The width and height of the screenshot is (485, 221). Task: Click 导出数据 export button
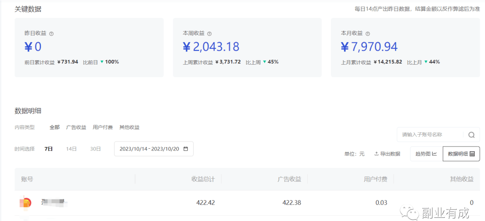387,154
